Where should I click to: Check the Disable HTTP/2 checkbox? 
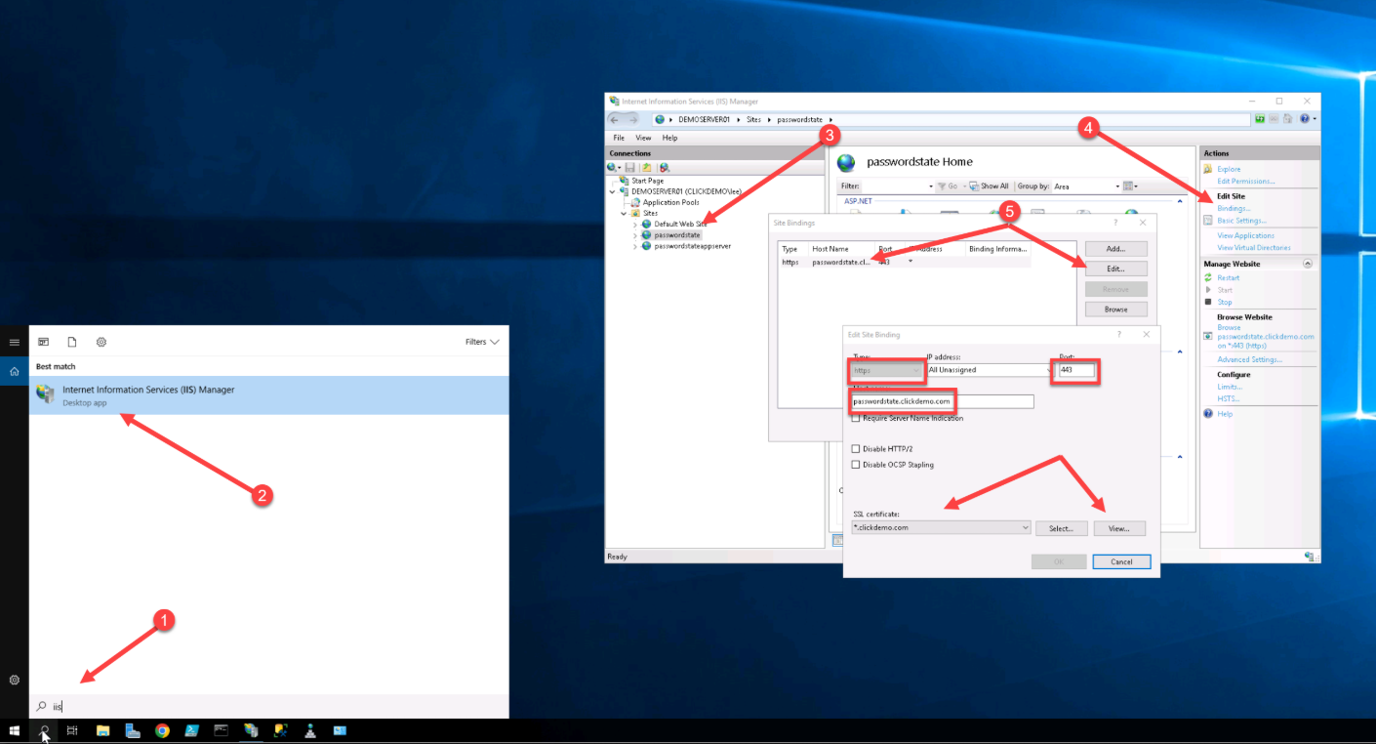[x=856, y=449]
